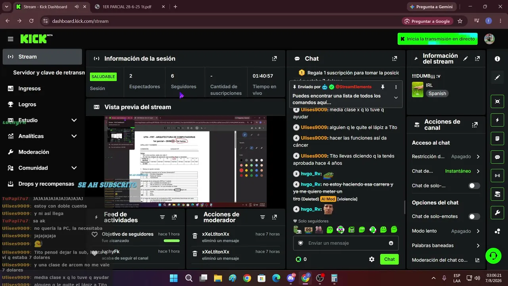Pop out the Chat panel
The image size is (508, 286).
pyautogui.click(x=394, y=58)
